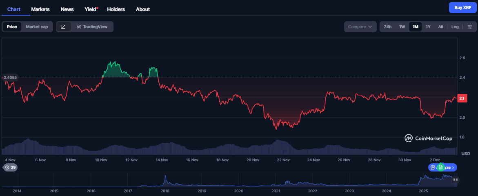Click the CoinMarketCap watermark logo
This screenshot has height=196, width=478.
click(428, 138)
